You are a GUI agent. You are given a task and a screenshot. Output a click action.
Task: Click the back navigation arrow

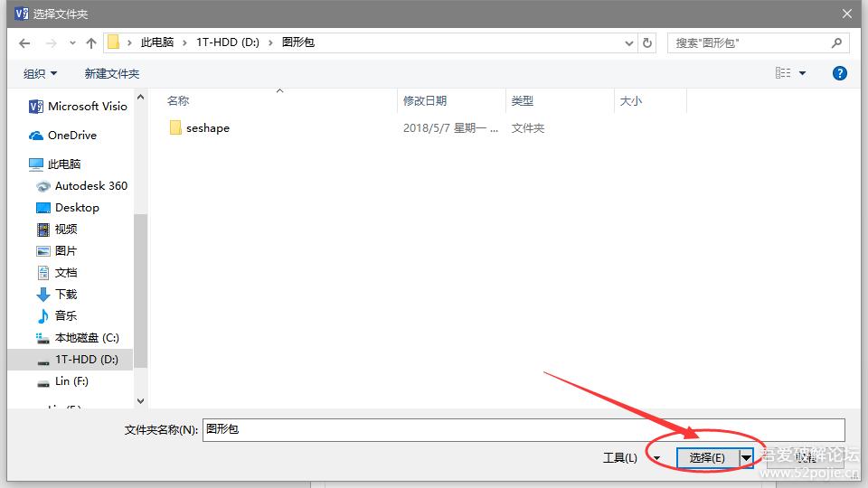tap(24, 42)
